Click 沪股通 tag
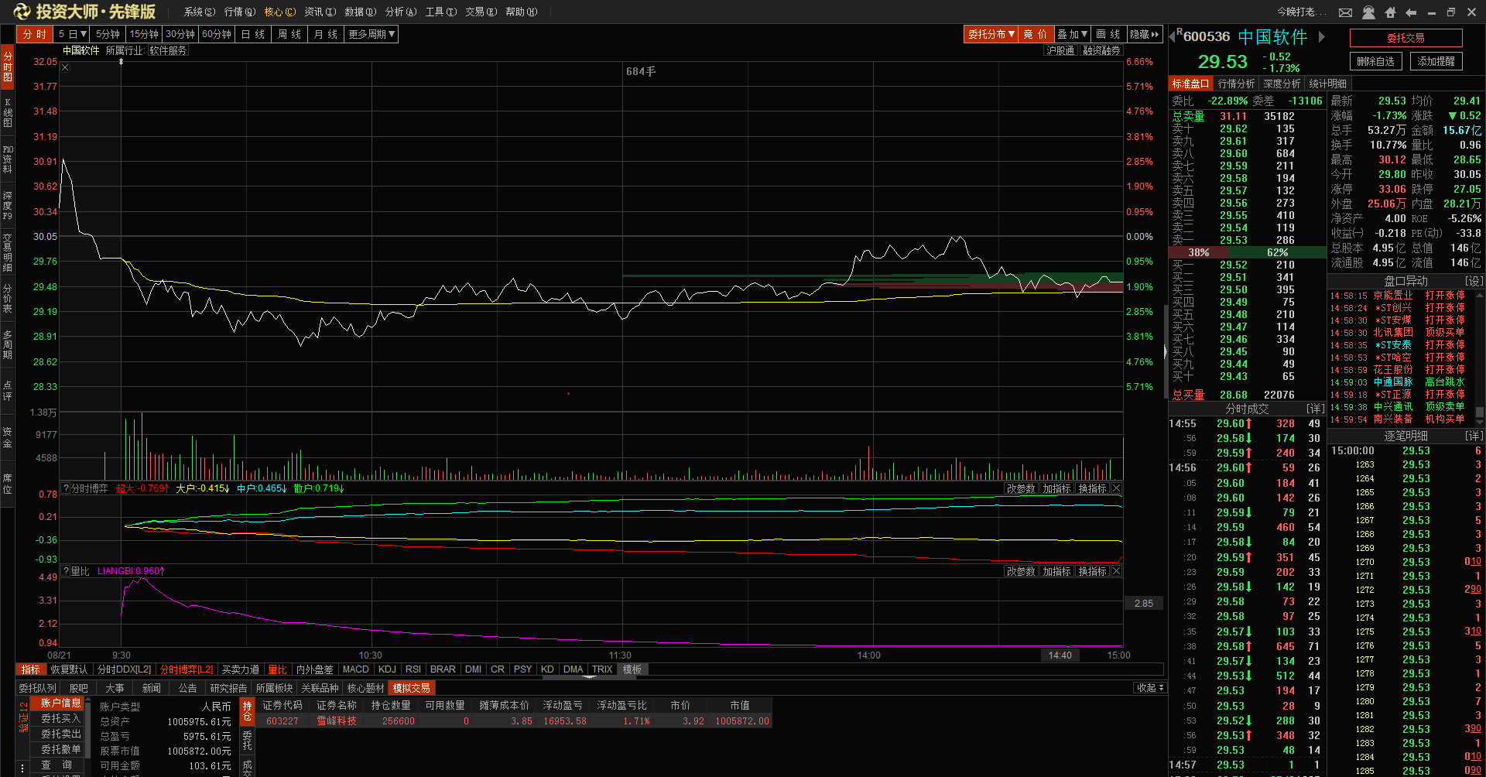Image resolution: width=1486 pixels, height=777 pixels. point(1060,50)
